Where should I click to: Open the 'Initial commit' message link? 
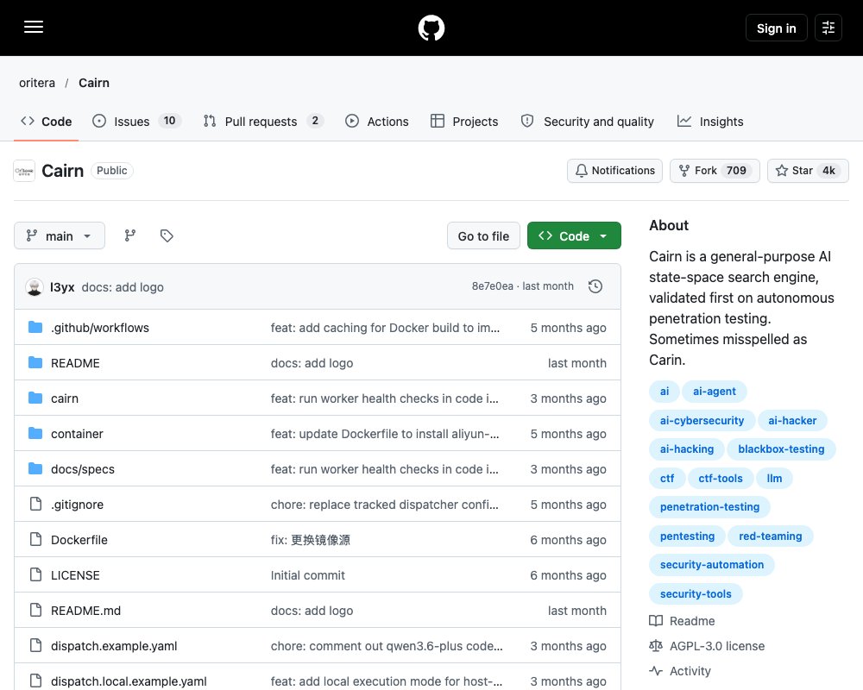(x=308, y=575)
